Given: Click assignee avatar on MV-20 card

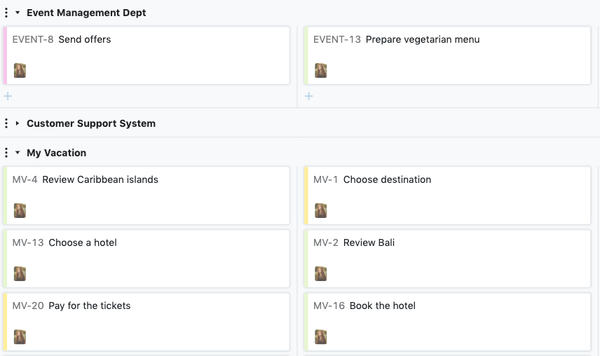Looking at the screenshot, I should pyautogui.click(x=20, y=336).
